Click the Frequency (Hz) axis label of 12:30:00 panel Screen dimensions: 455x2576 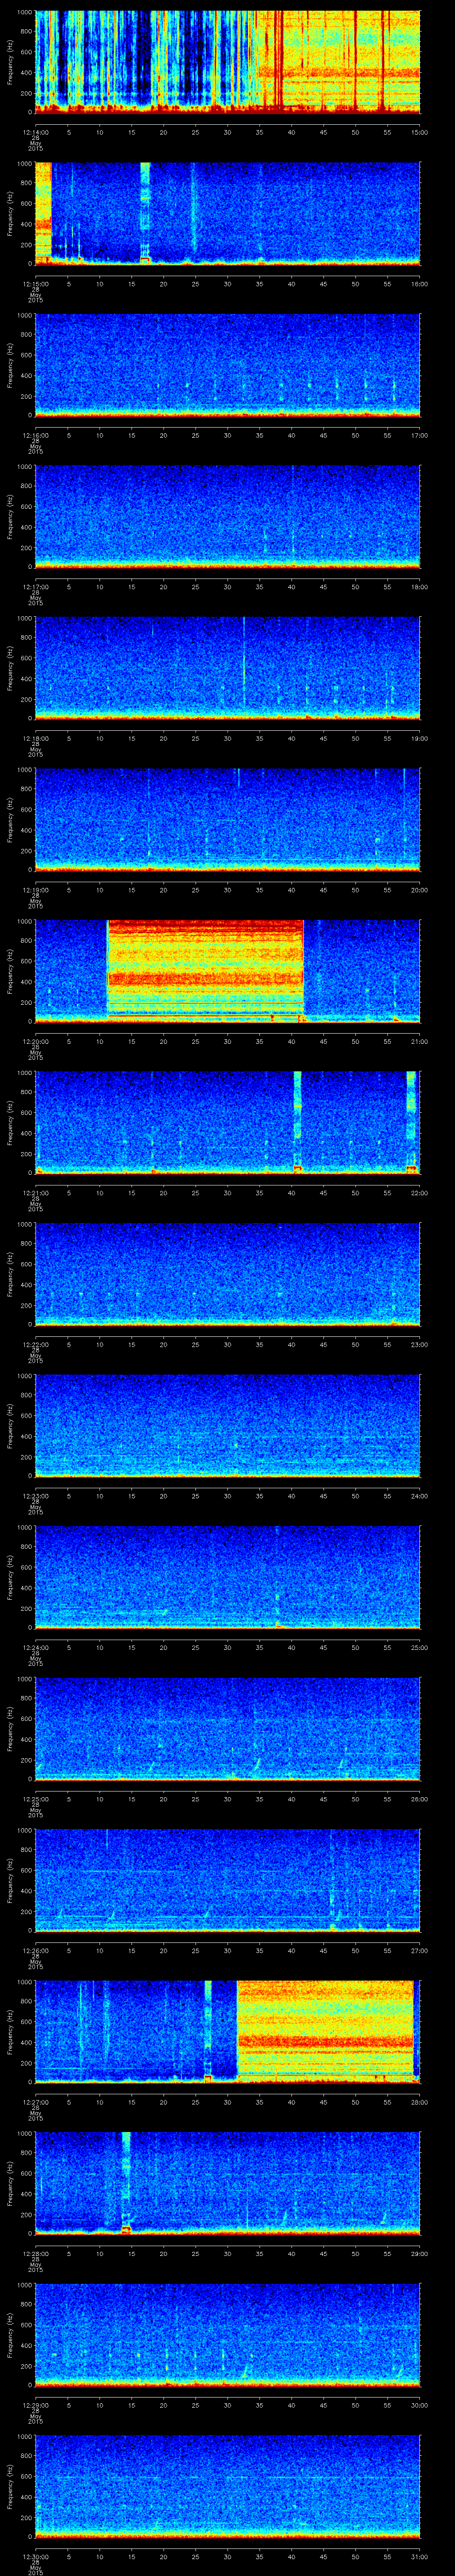click(10, 2488)
